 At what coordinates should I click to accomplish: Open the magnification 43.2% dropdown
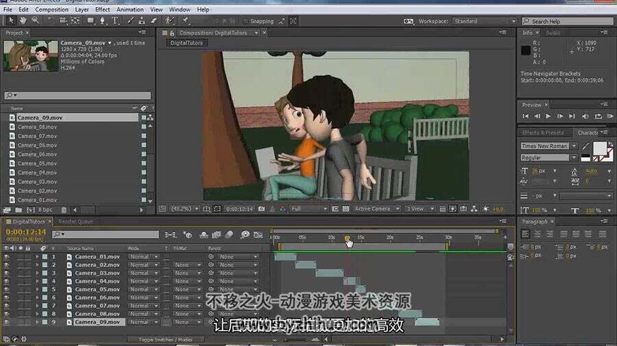click(185, 209)
